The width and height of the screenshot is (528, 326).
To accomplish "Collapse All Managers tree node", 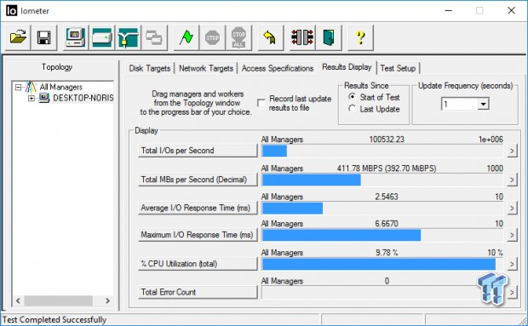I will coord(19,88).
